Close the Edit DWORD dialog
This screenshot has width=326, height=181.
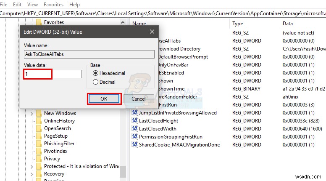[152, 32]
